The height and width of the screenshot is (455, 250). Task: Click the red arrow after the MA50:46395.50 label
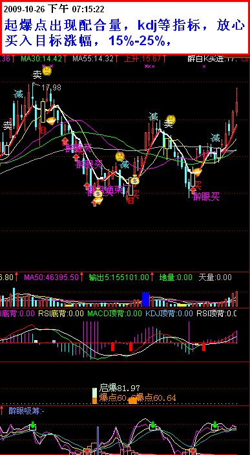[82, 277]
